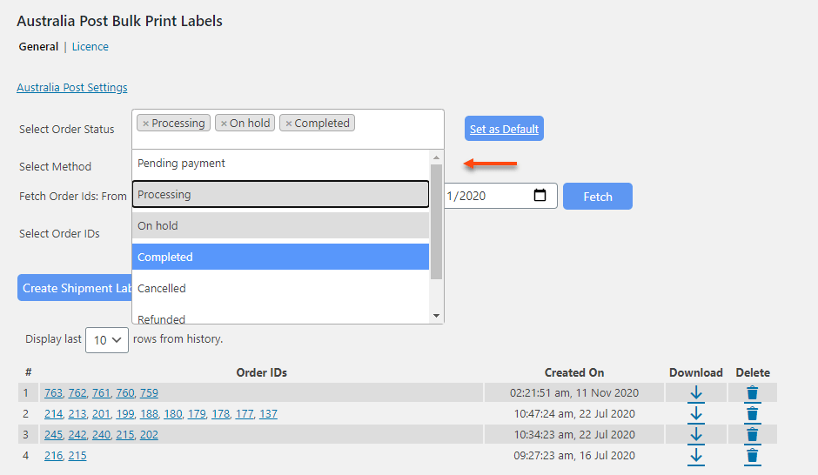Open order 137 link
This screenshot has width=818, height=475.
[268, 414]
